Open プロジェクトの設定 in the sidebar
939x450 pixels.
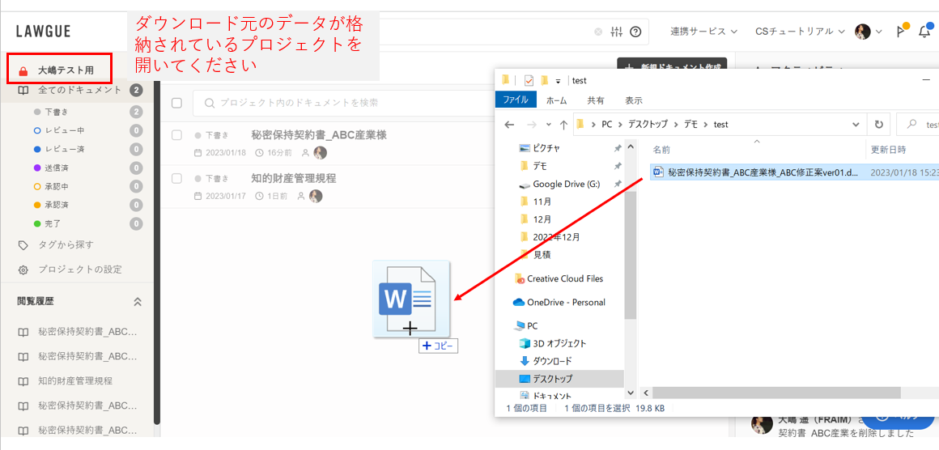click(79, 270)
